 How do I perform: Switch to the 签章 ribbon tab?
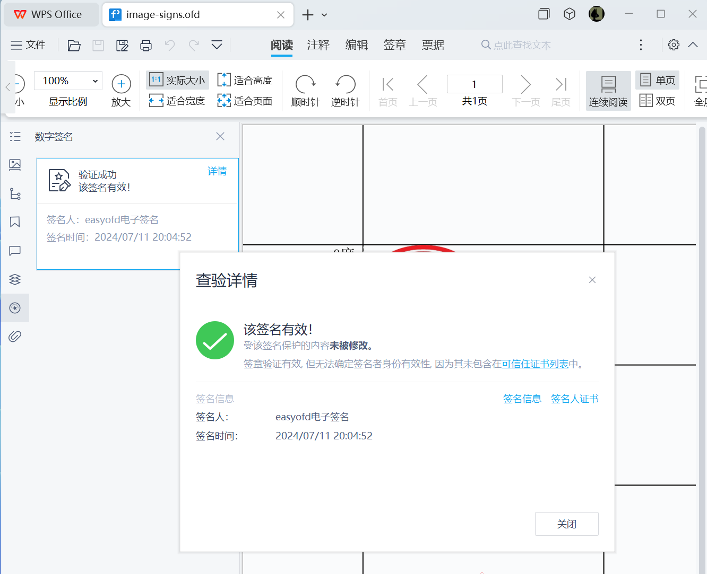[x=395, y=45]
